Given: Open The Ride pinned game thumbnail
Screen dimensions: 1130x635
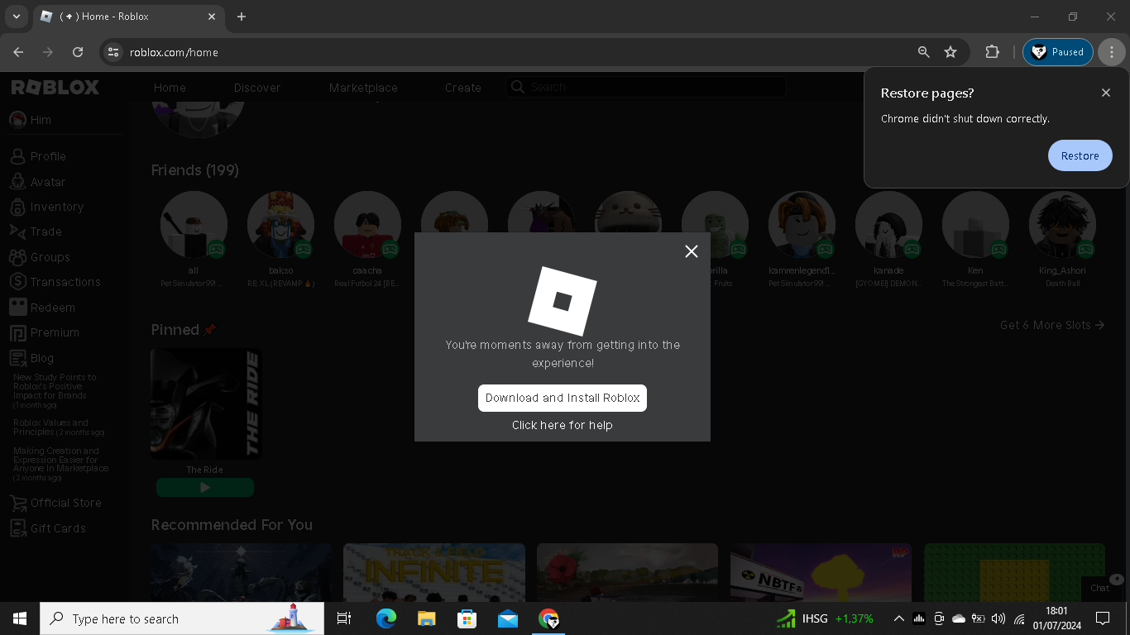Looking at the screenshot, I should click(205, 403).
